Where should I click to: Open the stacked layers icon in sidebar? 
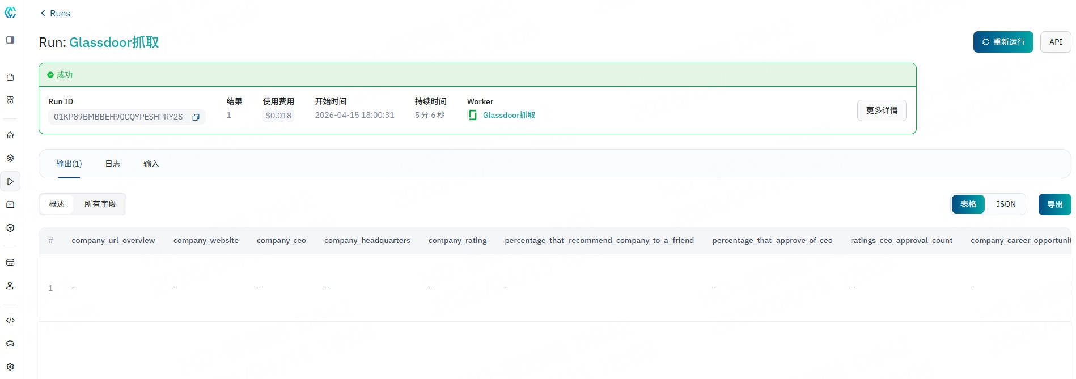tap(10, 159)
